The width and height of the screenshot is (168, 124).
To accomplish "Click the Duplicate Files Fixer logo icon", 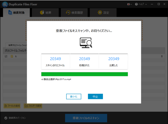I will pyautogui.click(x=5, y=5).
